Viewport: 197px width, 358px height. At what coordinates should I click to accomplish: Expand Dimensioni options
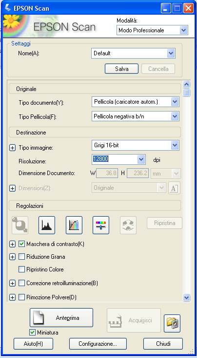pyautogui.click(x=12, y=188)
